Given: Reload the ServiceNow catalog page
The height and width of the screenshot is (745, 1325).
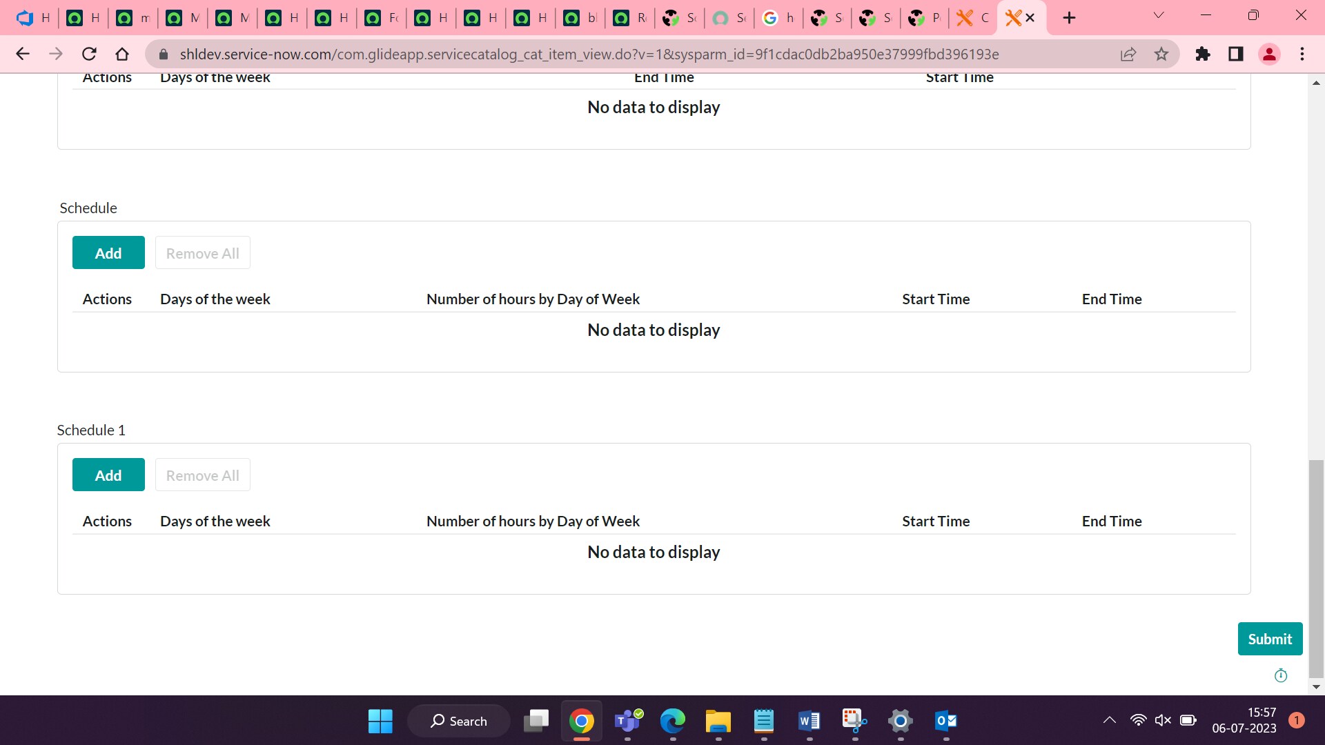Looking at the screenshot, I should [x=89, y=54].
